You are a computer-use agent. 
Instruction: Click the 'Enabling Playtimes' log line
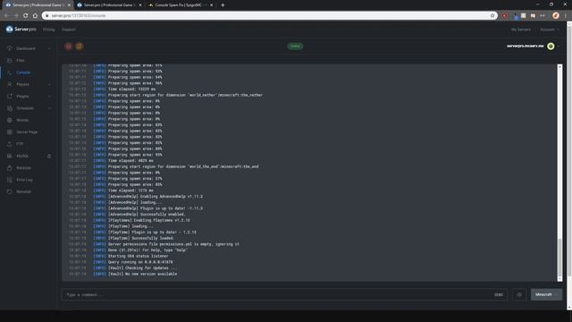tap(149, 220)
